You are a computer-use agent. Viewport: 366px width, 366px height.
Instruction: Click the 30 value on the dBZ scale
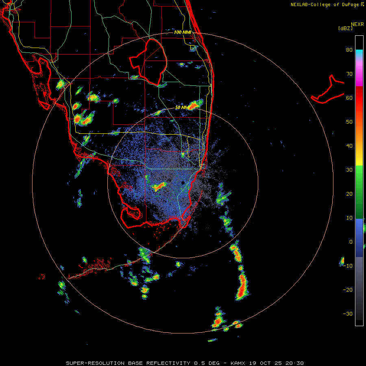coord(349,170)
